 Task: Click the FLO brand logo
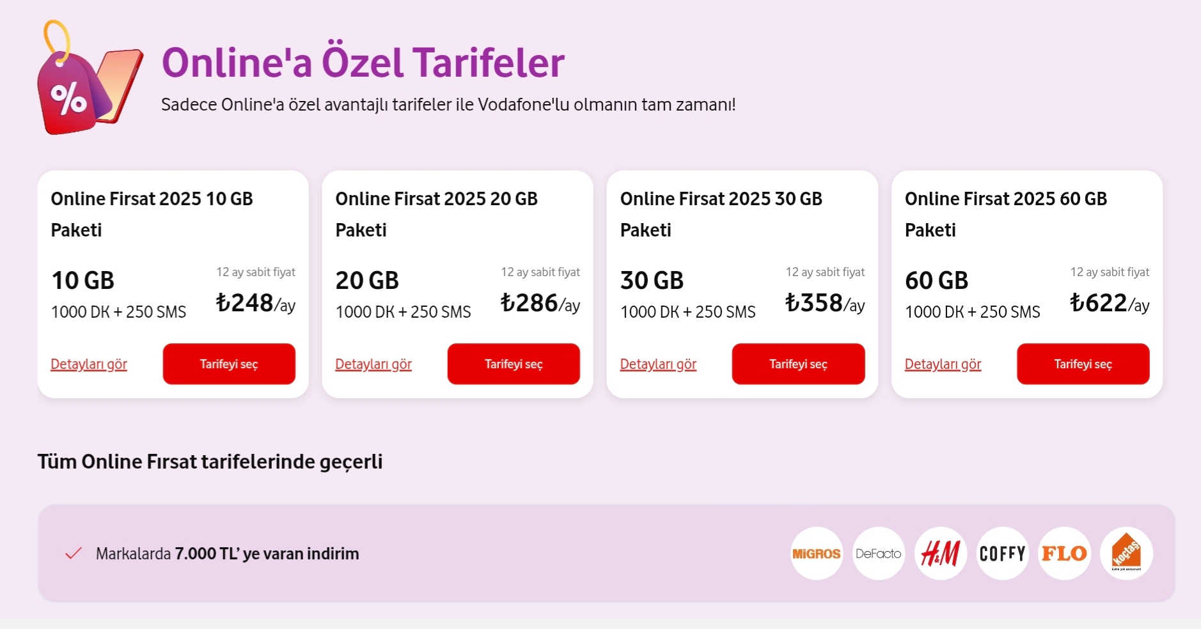pos(1065,554)
